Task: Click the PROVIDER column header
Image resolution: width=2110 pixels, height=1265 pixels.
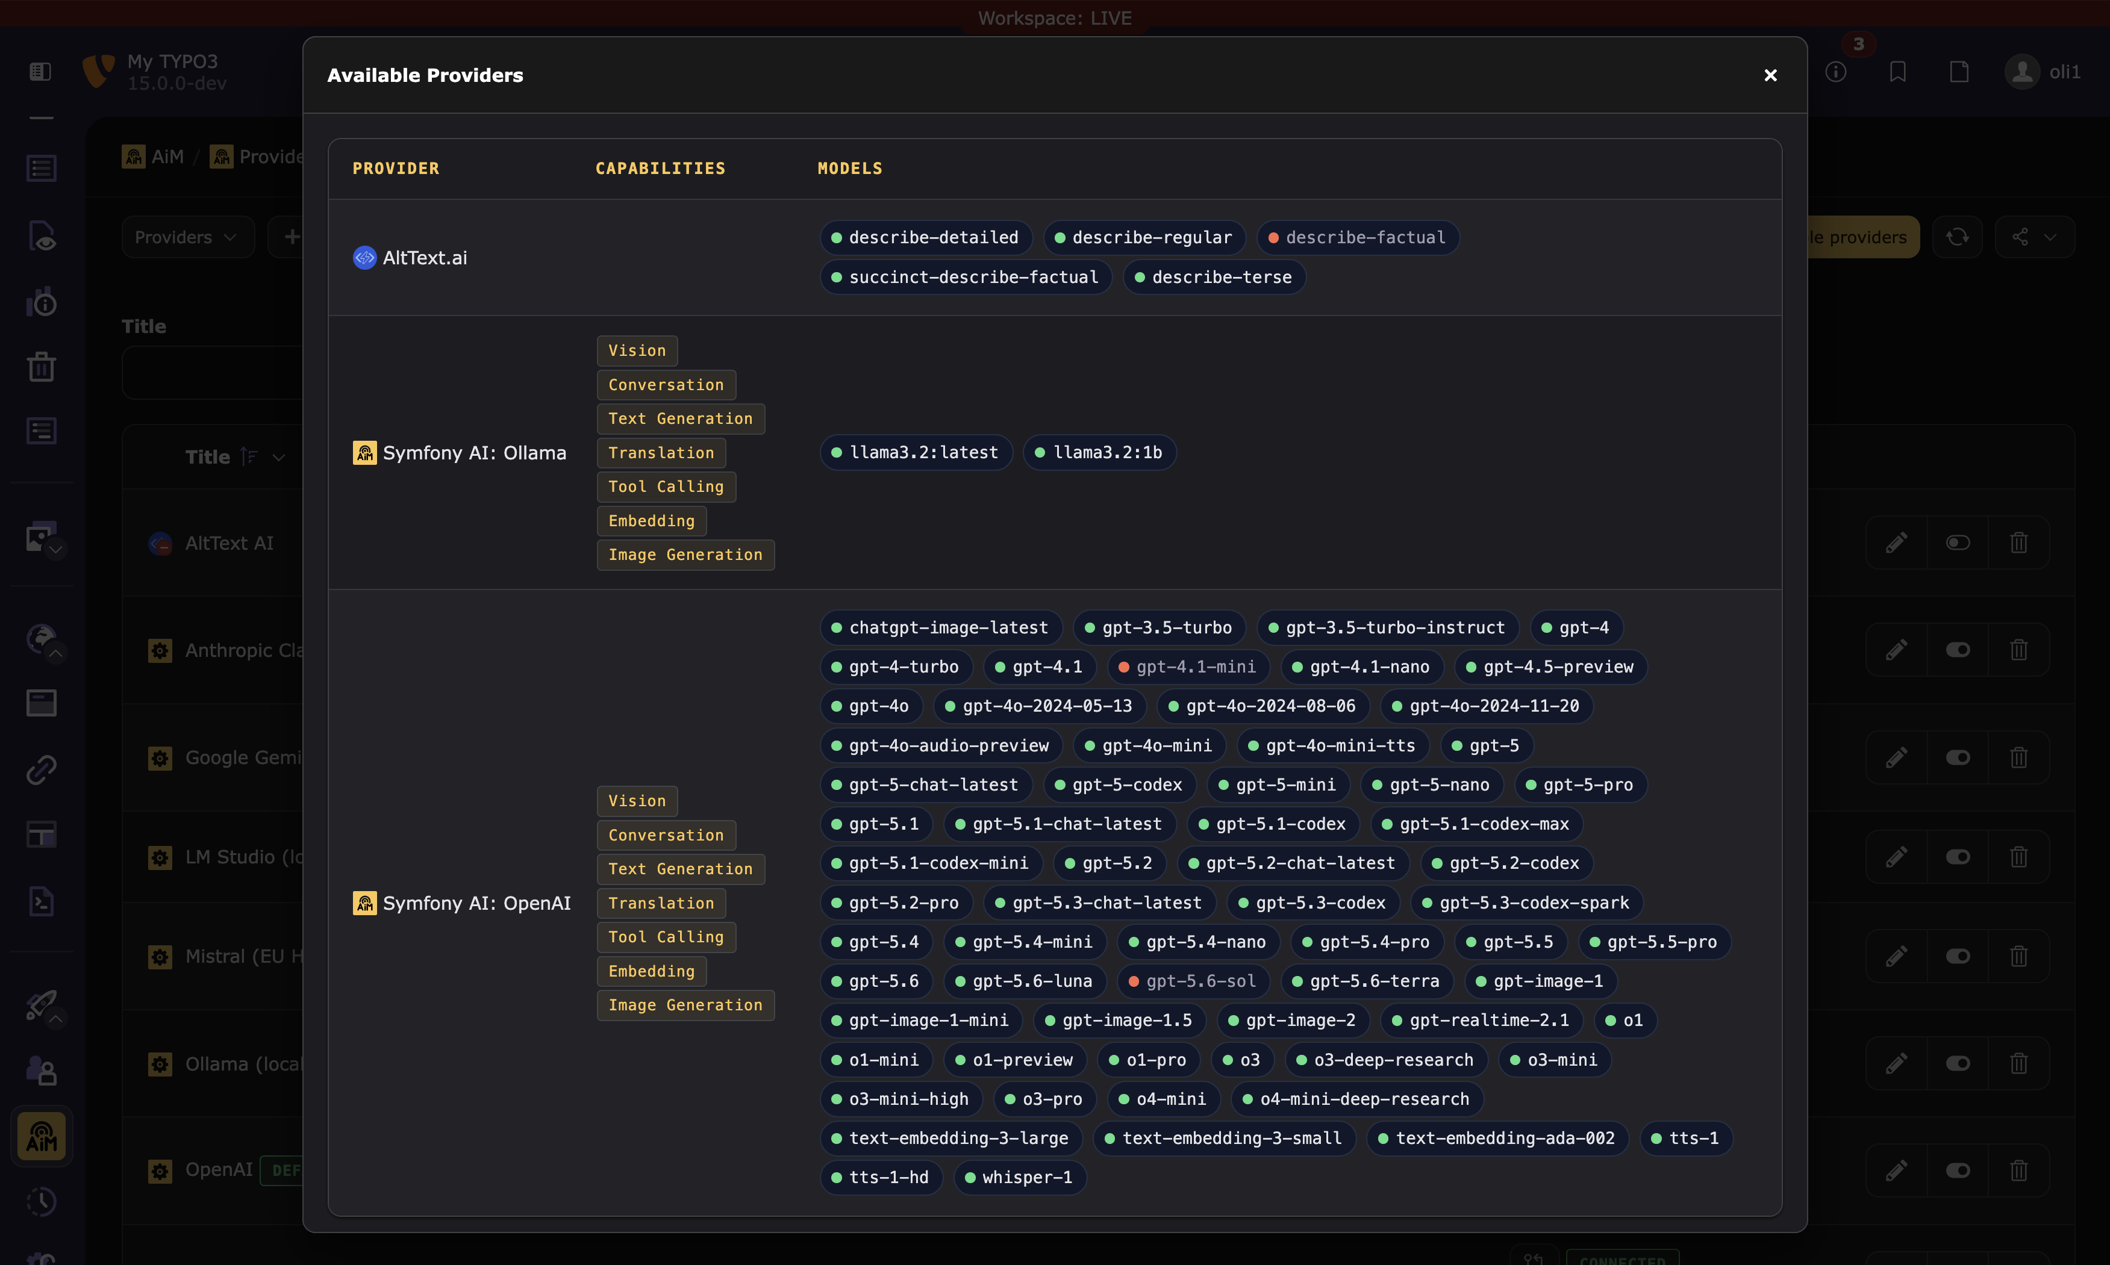Action: [x=396, y=169]
